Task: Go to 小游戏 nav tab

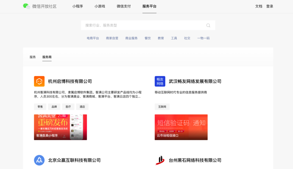Action: [x=100, y=6]
